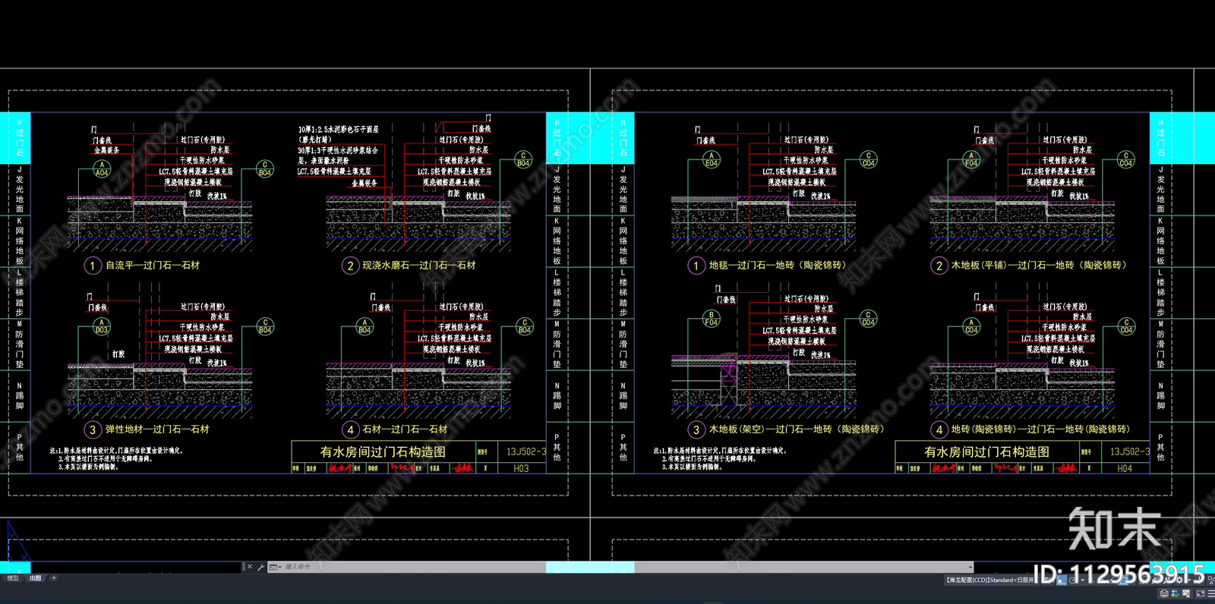
Task: Select the notes starting 注:1.防水层材料 on sheet H03
Action: 116,458
